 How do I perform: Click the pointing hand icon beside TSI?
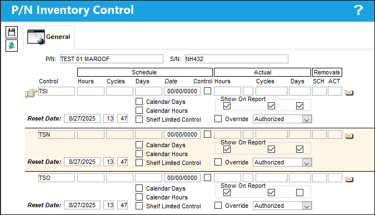(x=31, y=93)
